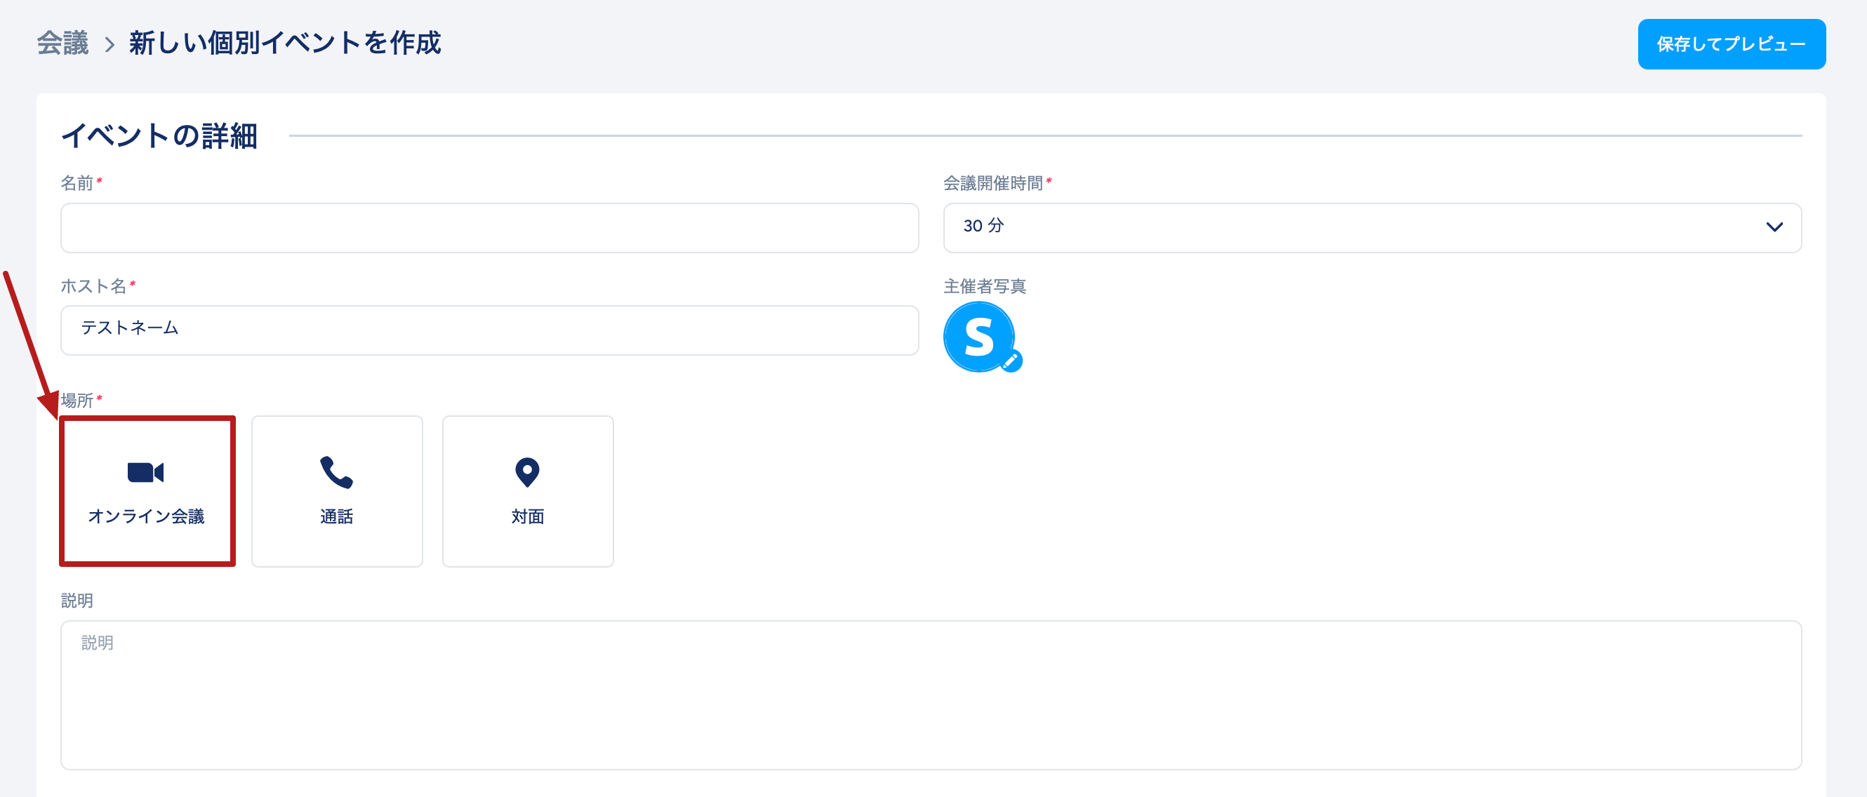Focus the 名前 input field
This screenshot has height=797, width=1867.
coord(489,227)
